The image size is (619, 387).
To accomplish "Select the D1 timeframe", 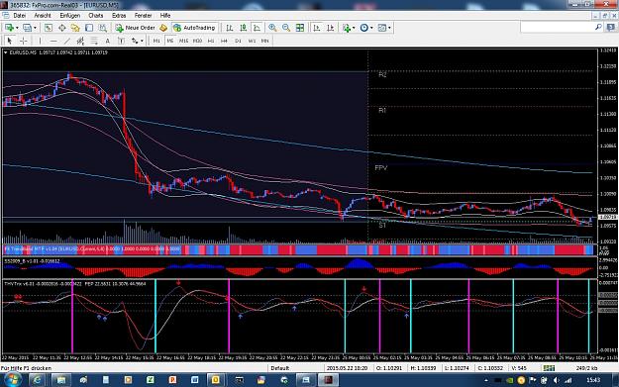I will click(x=238, y=41).
